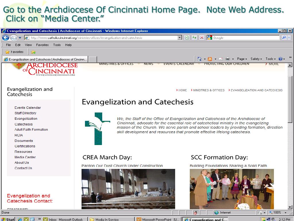Switch to Inbox Microsoft Outlook taskbar button
Image resolution: width=294 pixels, height=221 pixels.
click(65, 219)
